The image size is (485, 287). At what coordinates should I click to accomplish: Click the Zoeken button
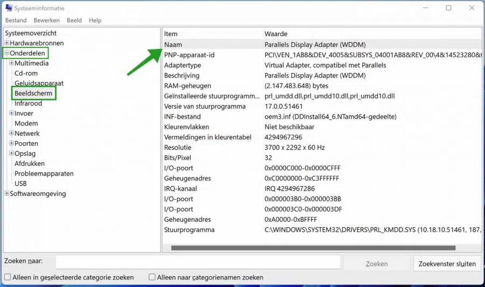[377, 263]
